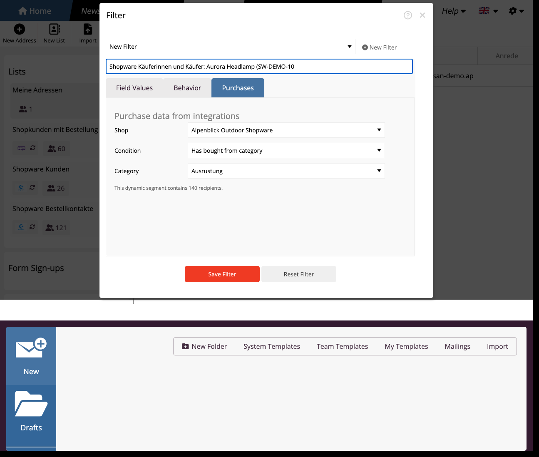Image resolution: width=539 pixels, height=457 pixels.
Task: Click the New mailing envelope icon
Action: click(x=31, y=348)
